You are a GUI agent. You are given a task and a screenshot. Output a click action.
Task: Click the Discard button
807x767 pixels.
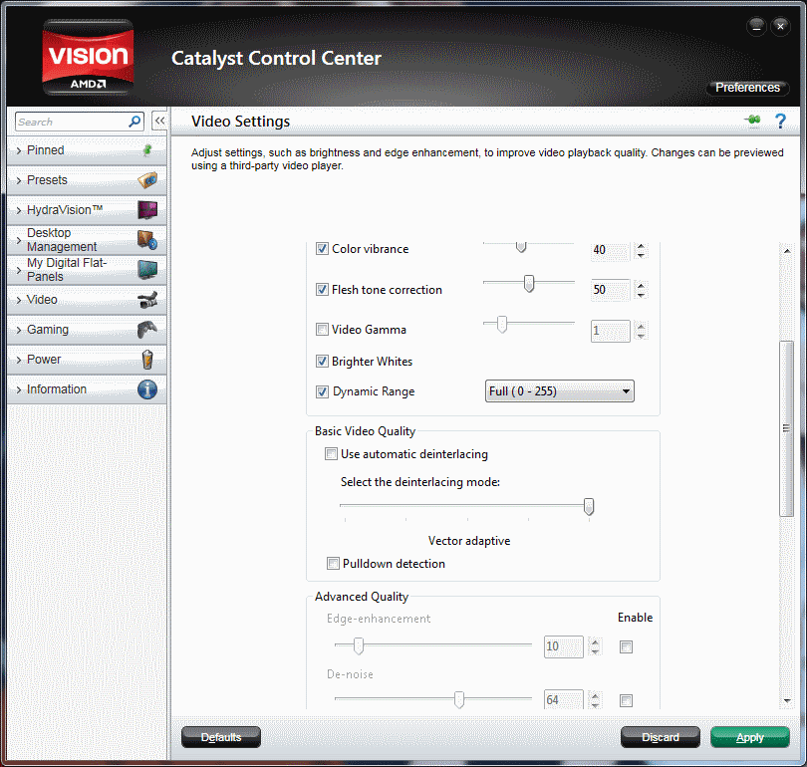(661, 737)
